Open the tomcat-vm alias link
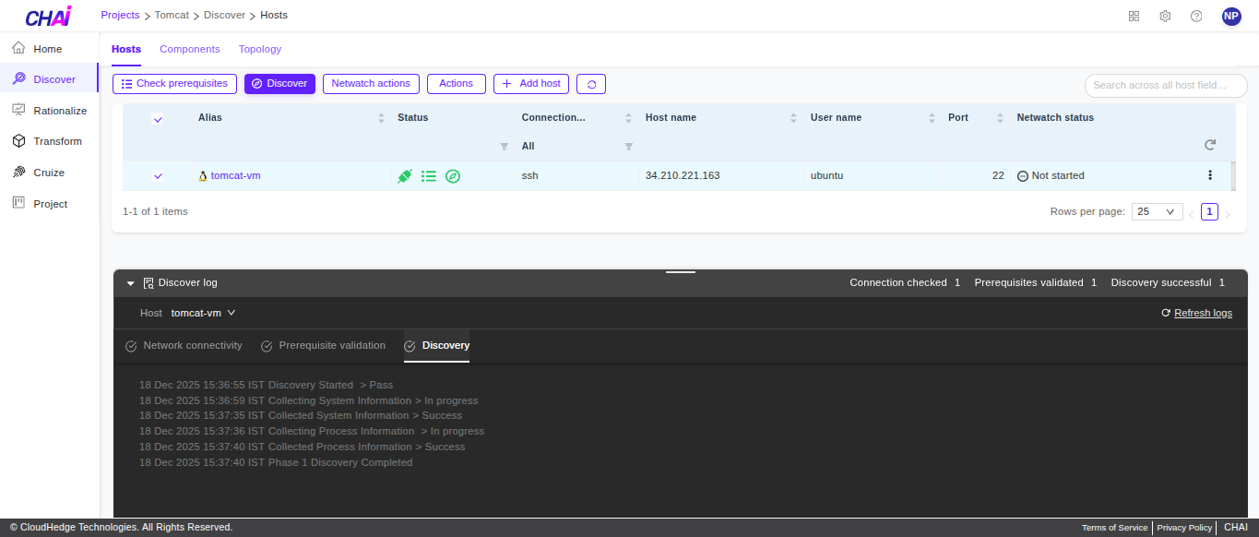 235,175
